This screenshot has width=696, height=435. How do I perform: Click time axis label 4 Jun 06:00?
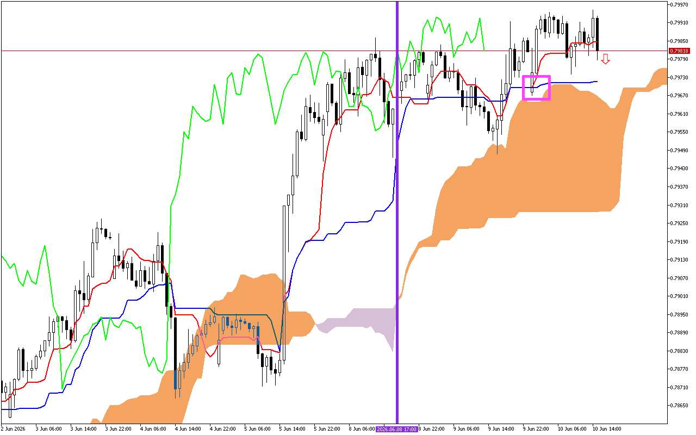pyautogui.click(x=153, y=429)
